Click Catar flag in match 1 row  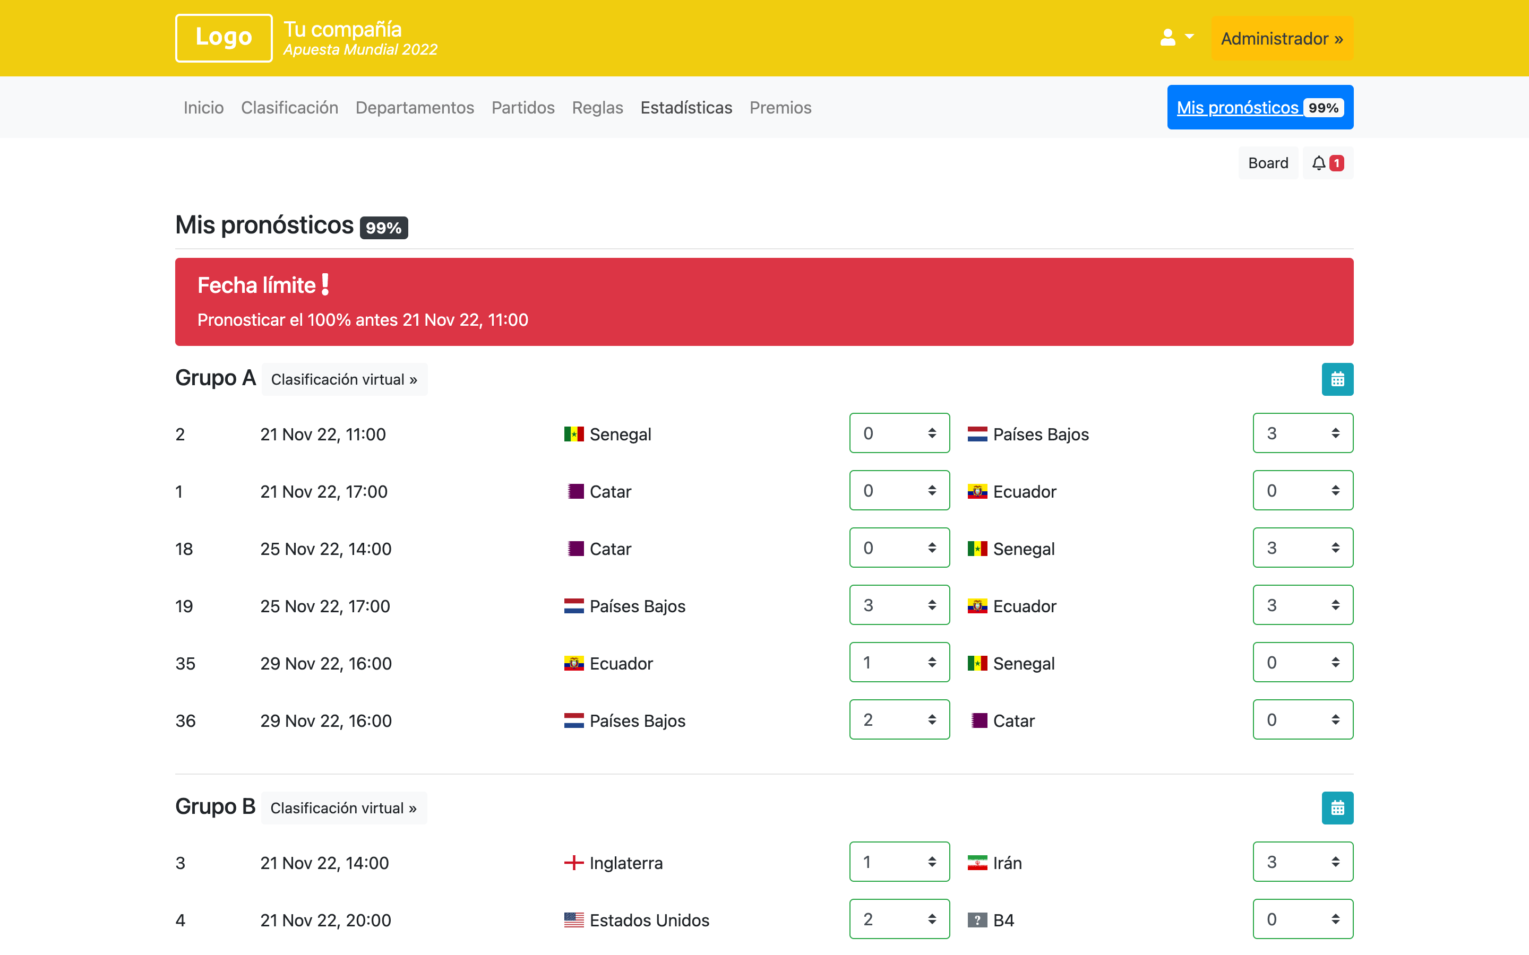pos(575,491)
